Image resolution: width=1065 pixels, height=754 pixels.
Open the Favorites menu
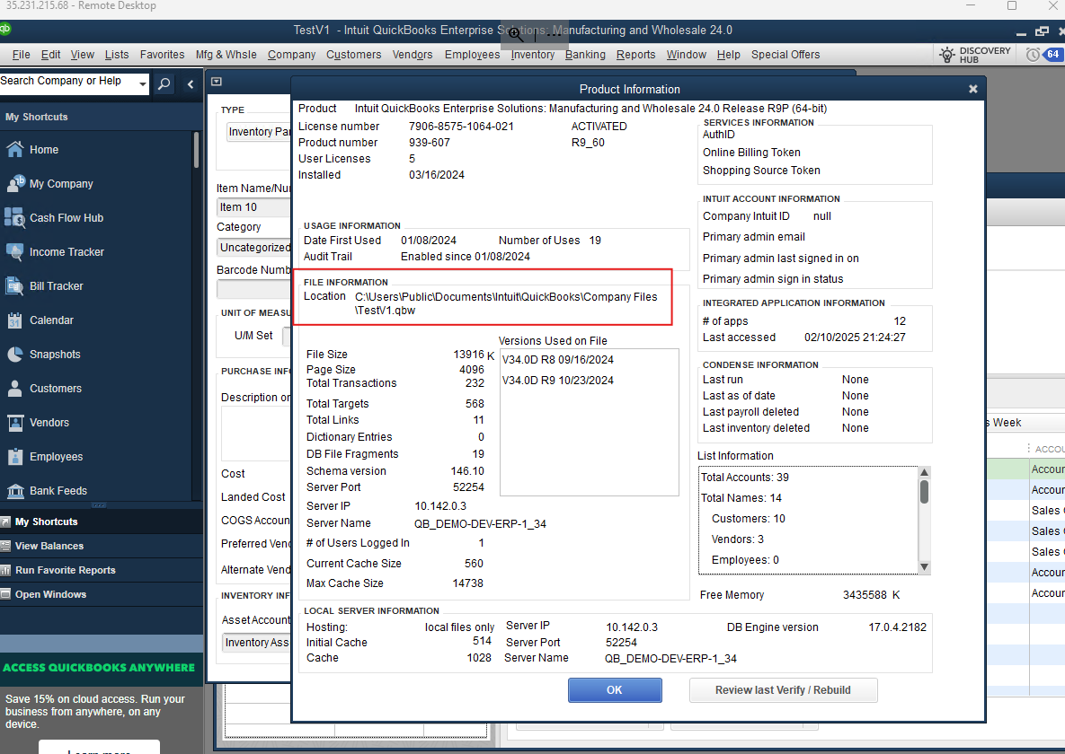pyautogui.click(x=162, y=54)
